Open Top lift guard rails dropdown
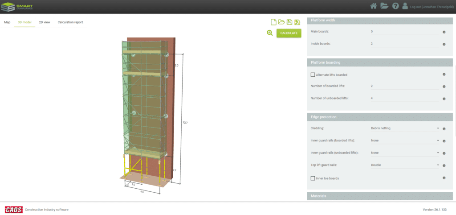This screenshot has width=456, height=215. (x=404, y=165)
